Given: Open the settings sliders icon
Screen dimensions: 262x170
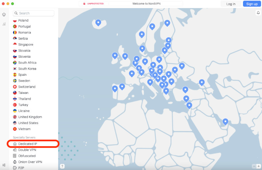Looking at the screenshot, I should click(4, 165).
